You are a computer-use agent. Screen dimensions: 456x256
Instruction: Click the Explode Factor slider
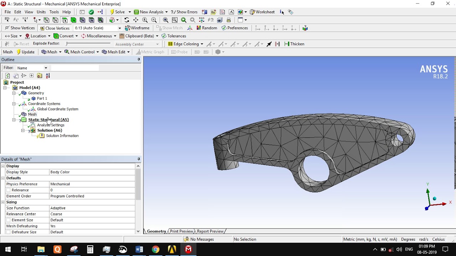(88, 44)
